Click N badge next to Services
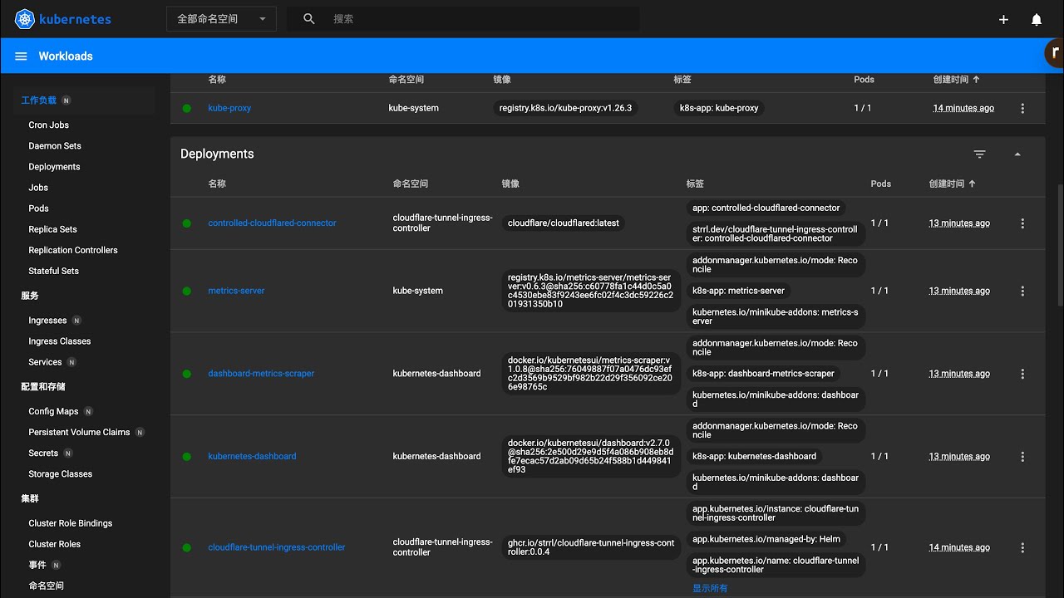 [71, 362]
